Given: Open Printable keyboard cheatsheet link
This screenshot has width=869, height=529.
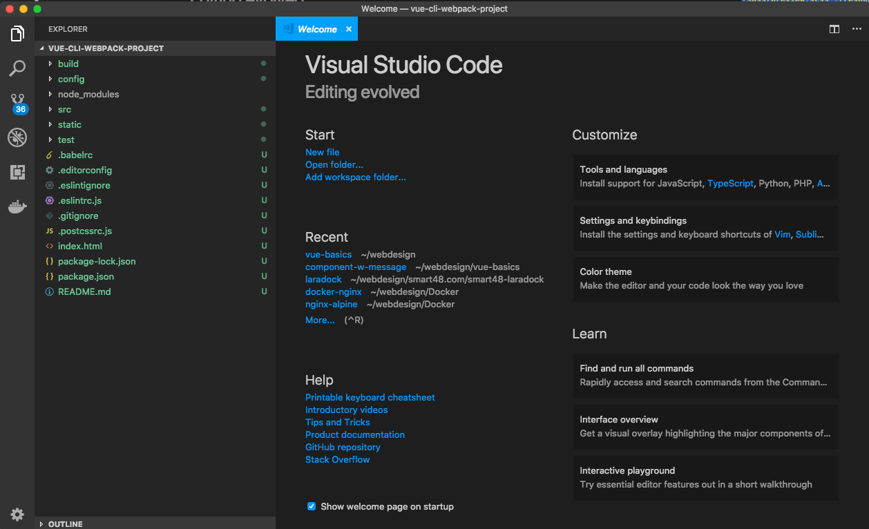Looking at the screenshot, I should tap(370, 397).
